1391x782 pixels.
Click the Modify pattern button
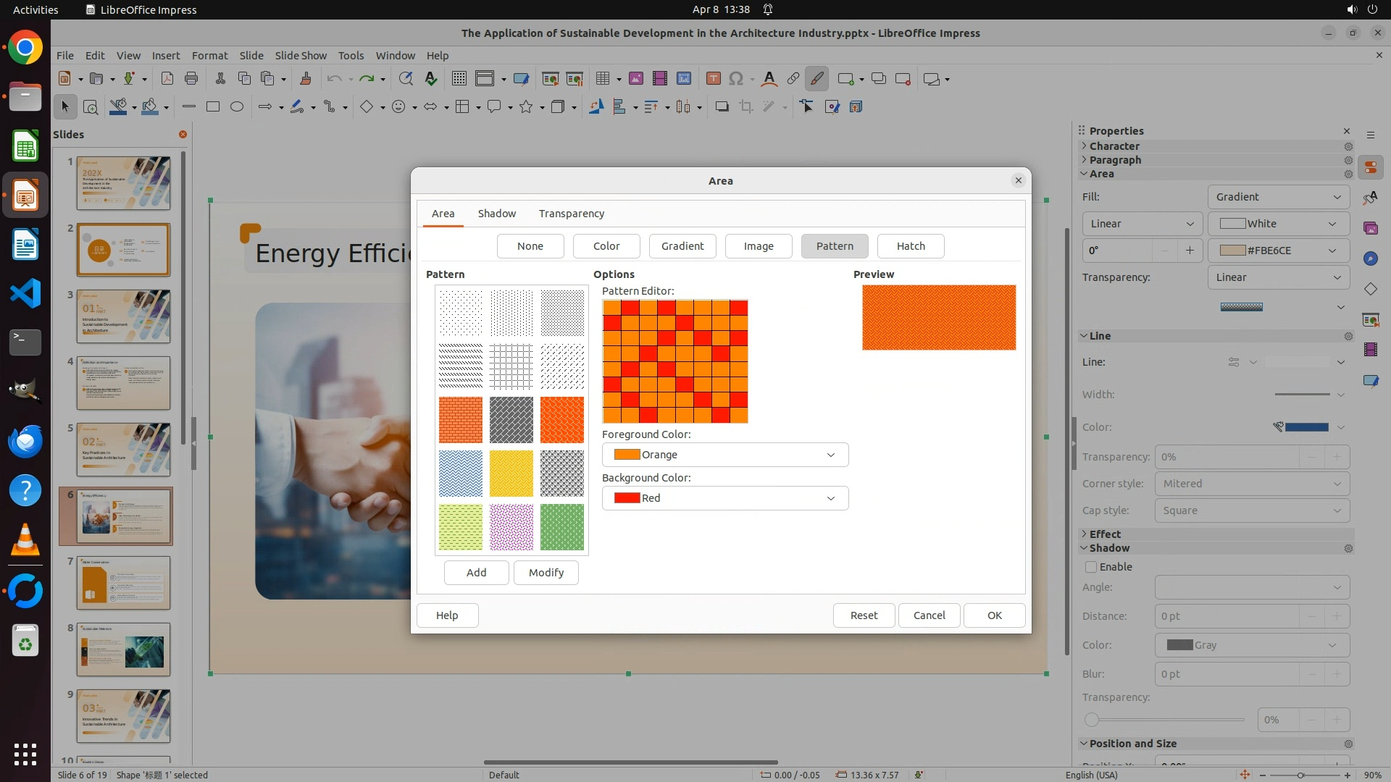(x=546, y=573)
